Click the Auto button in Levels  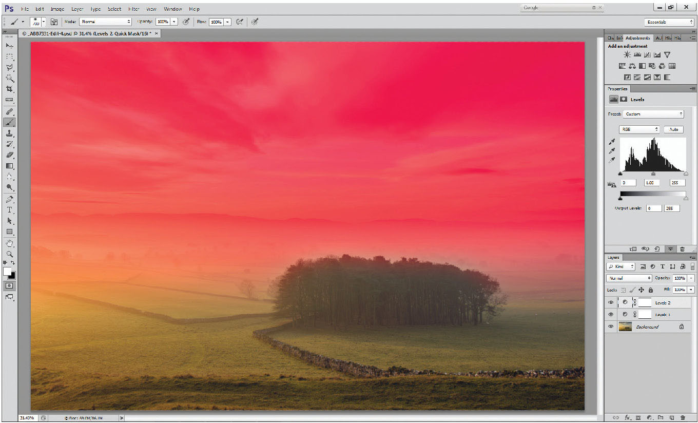pos(674,129)
